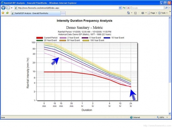
Task: Click the 5 Year Event legend swatch
Action: tap(85, 38)
